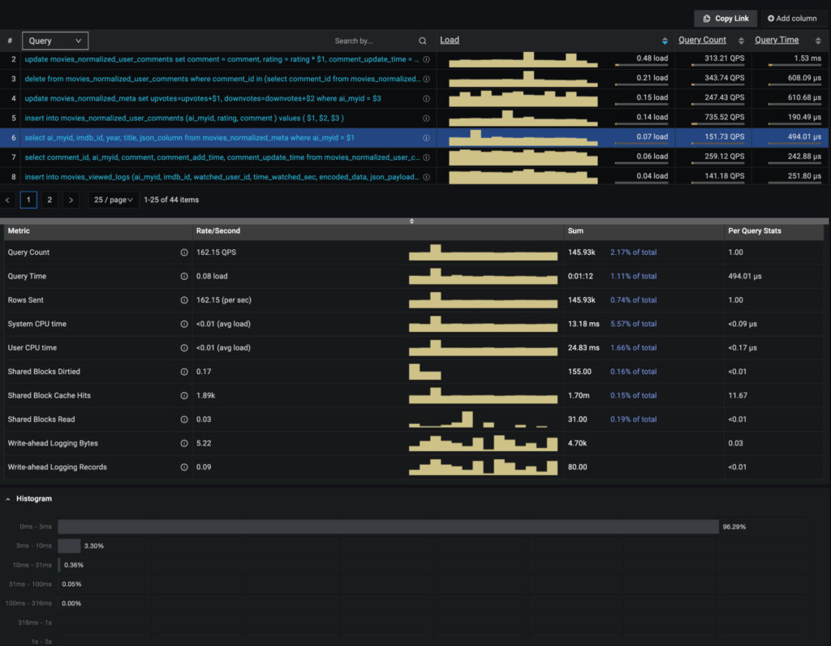Click the Copy Link icon button
This screenshot has height=646, width=831.
pos(706,18)
